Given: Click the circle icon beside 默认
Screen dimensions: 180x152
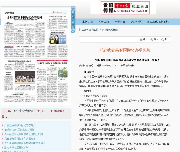Looking at the screenshot, I should 163,40.
